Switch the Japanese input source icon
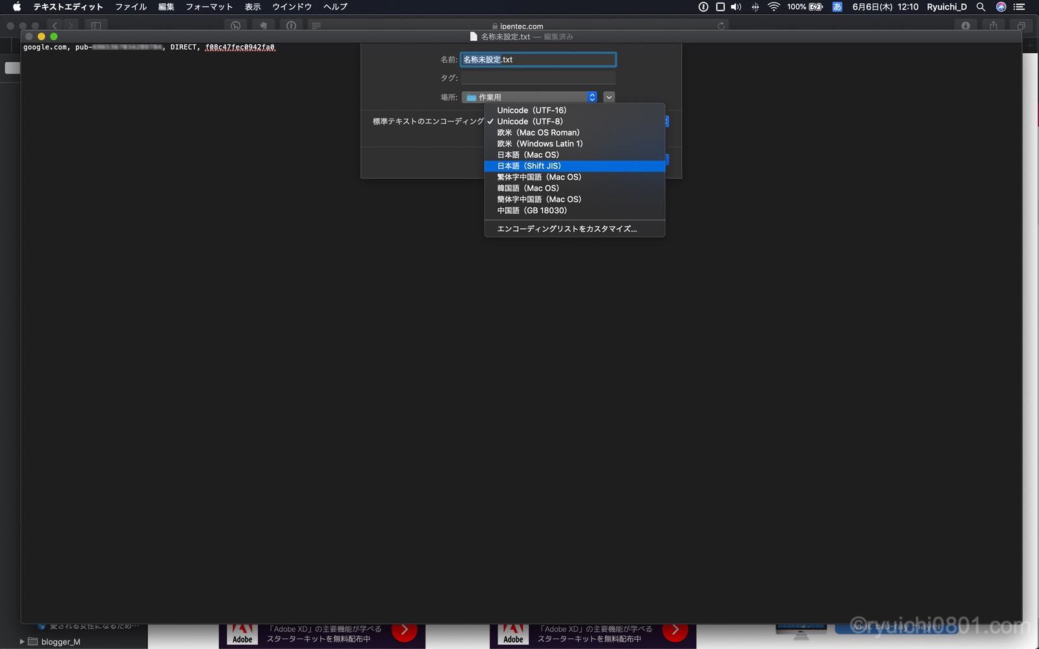Screen dimensions: 1039x649 pyautogui.click(x=837, y=7)
